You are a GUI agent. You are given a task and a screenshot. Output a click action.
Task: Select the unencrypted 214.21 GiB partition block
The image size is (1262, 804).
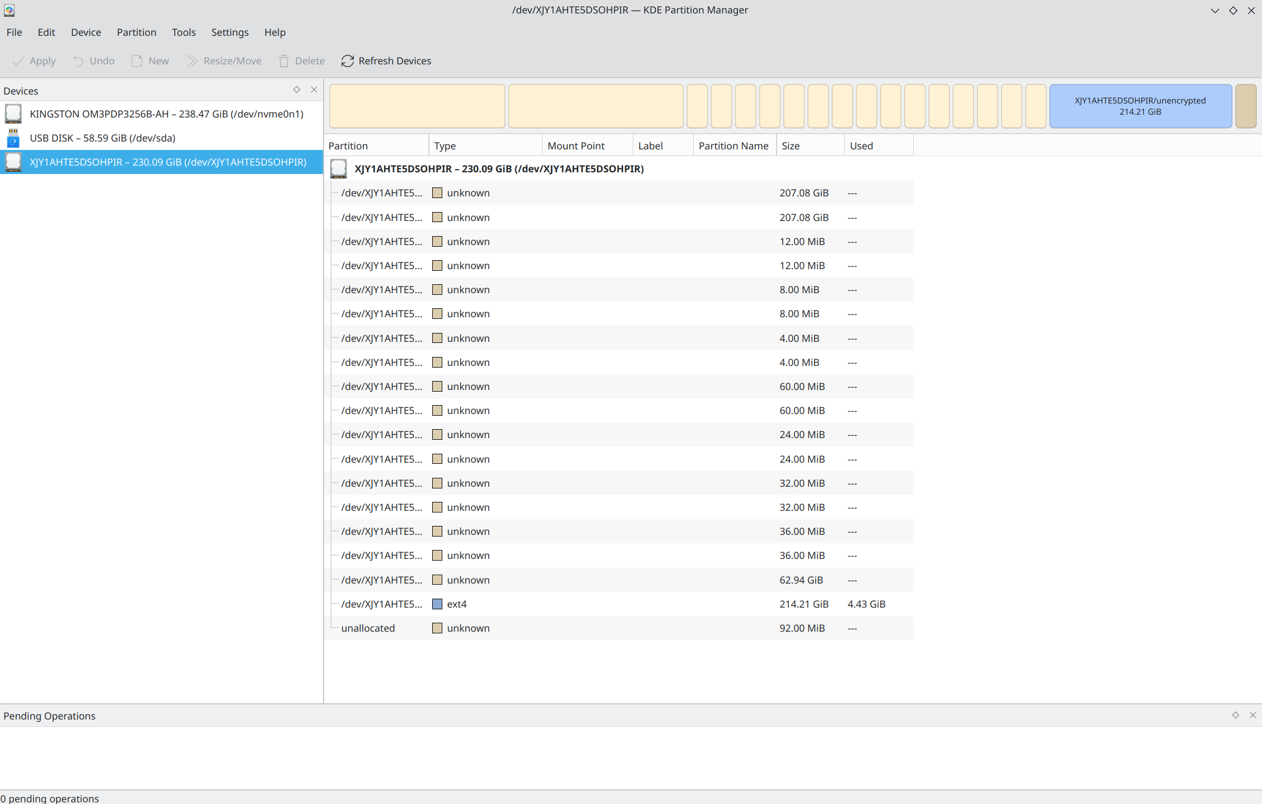1140,106
